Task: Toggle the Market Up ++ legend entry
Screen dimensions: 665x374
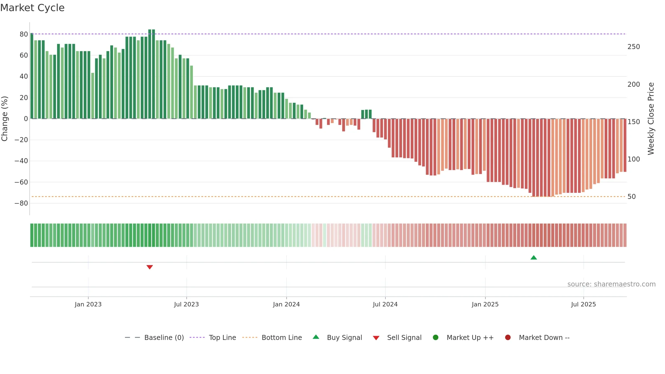Action: [463, 337]
